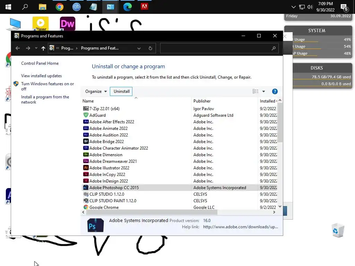
Task: Open the Organize dropdown menu
Action: pos(96,91)
